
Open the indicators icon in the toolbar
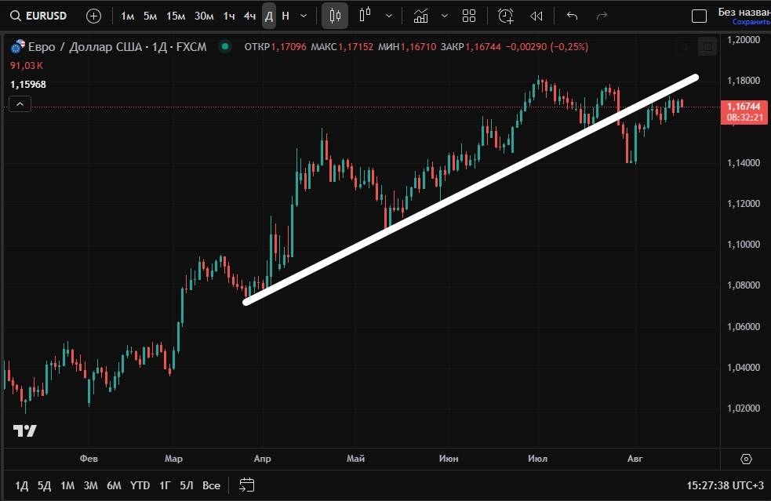(x=421, y=16)
